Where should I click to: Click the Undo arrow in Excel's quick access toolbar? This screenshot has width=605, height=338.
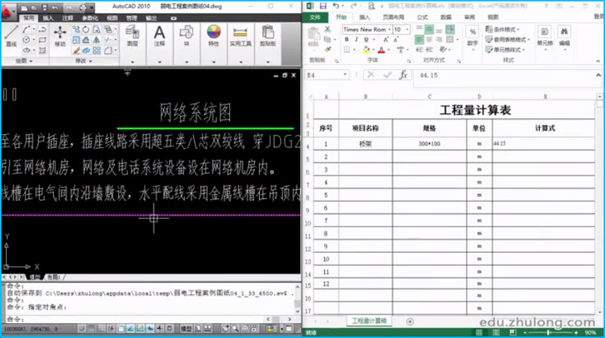pos(335,6)
